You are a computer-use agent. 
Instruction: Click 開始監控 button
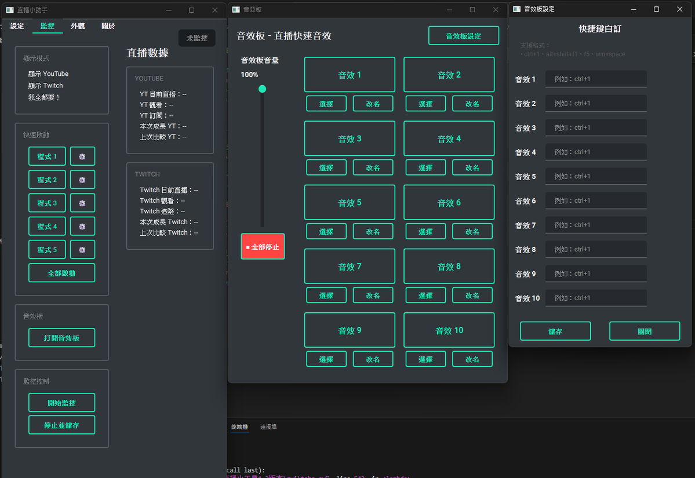pyautogui.click(x=61, y=403)
